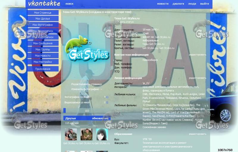Click the GetStyles profile picture
Screen dimensions: 238x152
(87, 48)
